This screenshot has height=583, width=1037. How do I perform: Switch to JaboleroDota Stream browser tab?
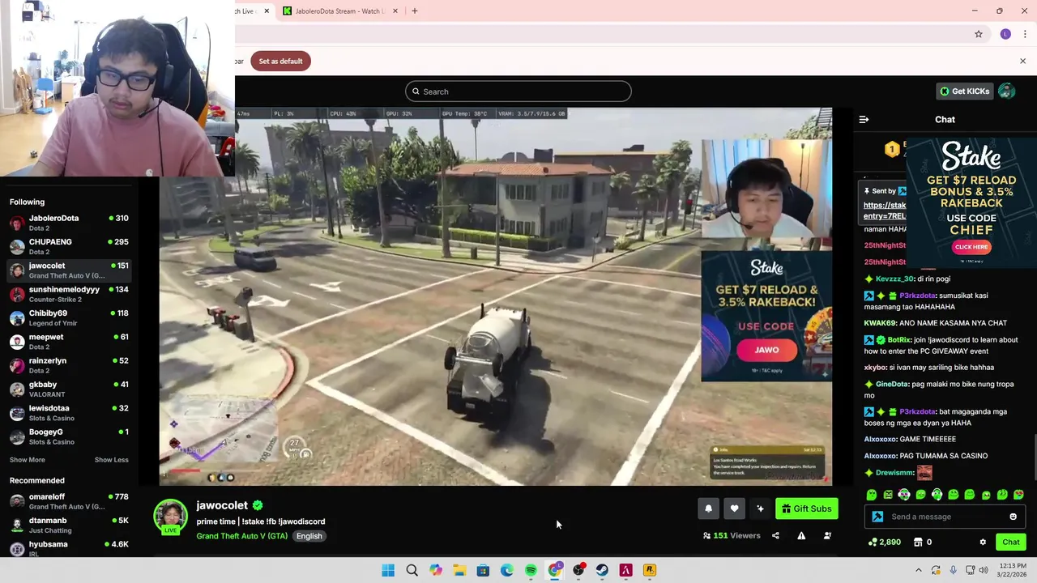(334, 11)
